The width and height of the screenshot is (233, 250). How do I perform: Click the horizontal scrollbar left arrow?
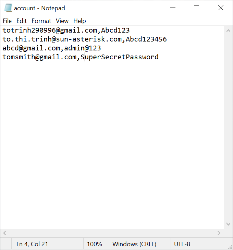tap(4, 233)
